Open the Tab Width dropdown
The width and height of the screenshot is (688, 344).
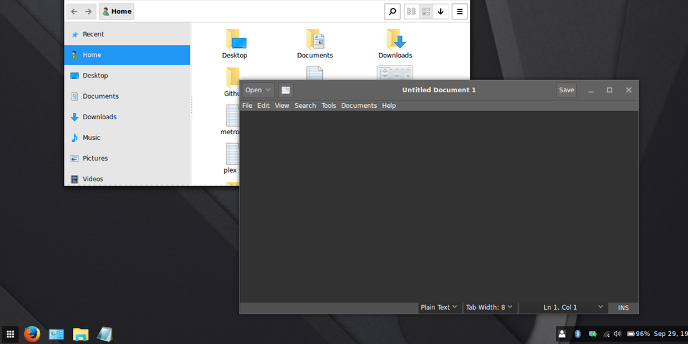(x=489, y=307)
